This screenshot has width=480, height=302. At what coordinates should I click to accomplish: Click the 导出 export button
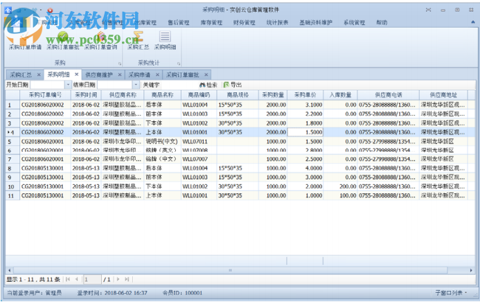click(x=233, y=85)
